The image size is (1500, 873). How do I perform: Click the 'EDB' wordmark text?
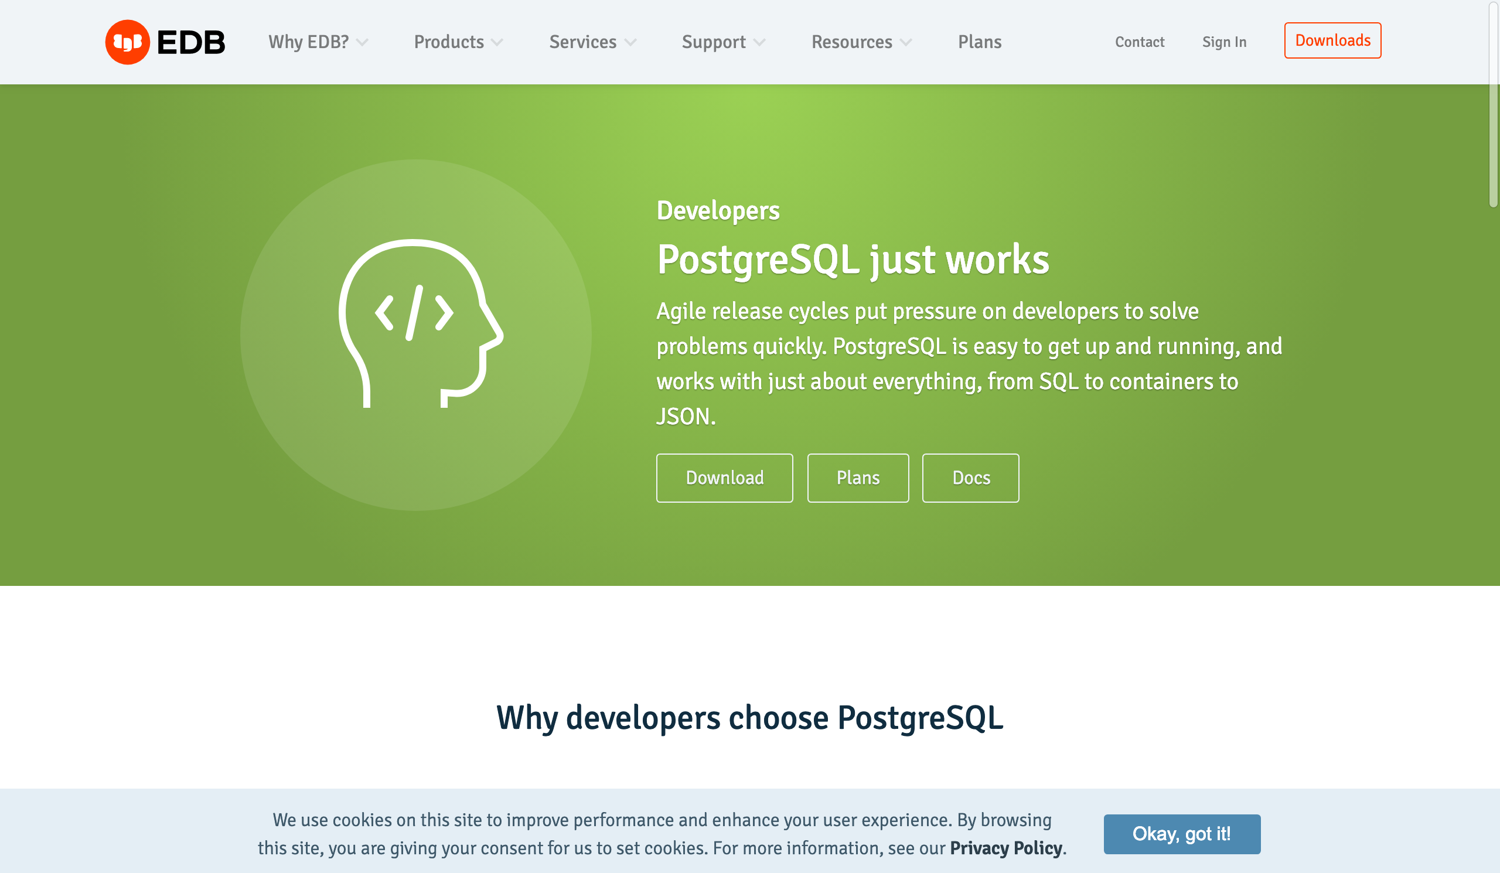tap(190, 42)
